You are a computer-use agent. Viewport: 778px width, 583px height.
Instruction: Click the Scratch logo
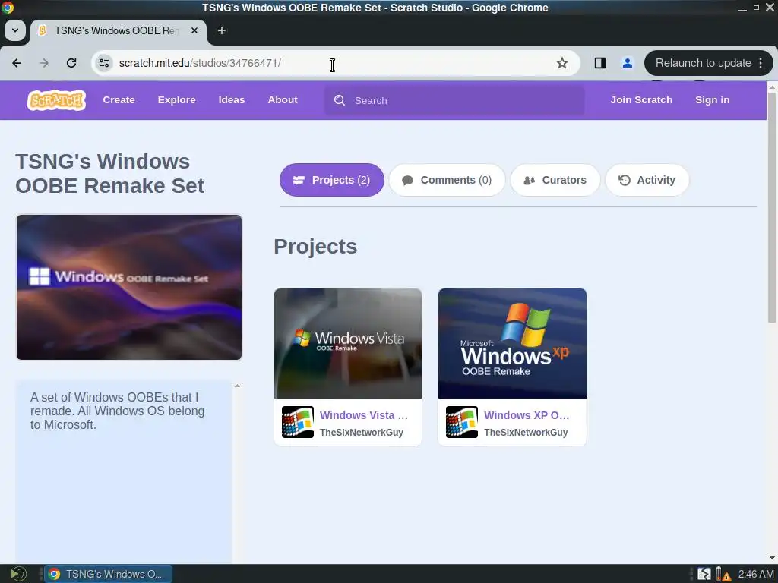pyautogui.click(x=56, y=100)
